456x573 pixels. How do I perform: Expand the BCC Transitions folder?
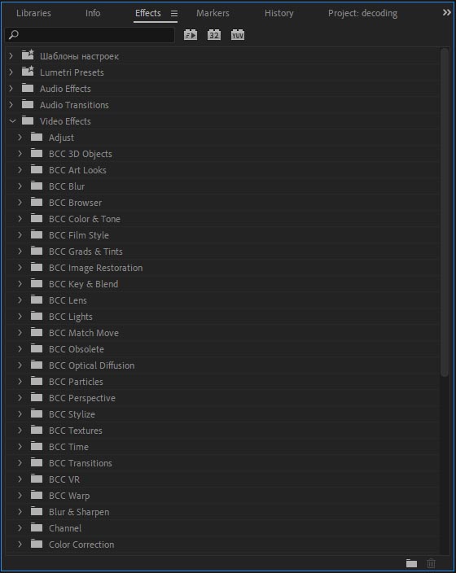click(20, 462)
